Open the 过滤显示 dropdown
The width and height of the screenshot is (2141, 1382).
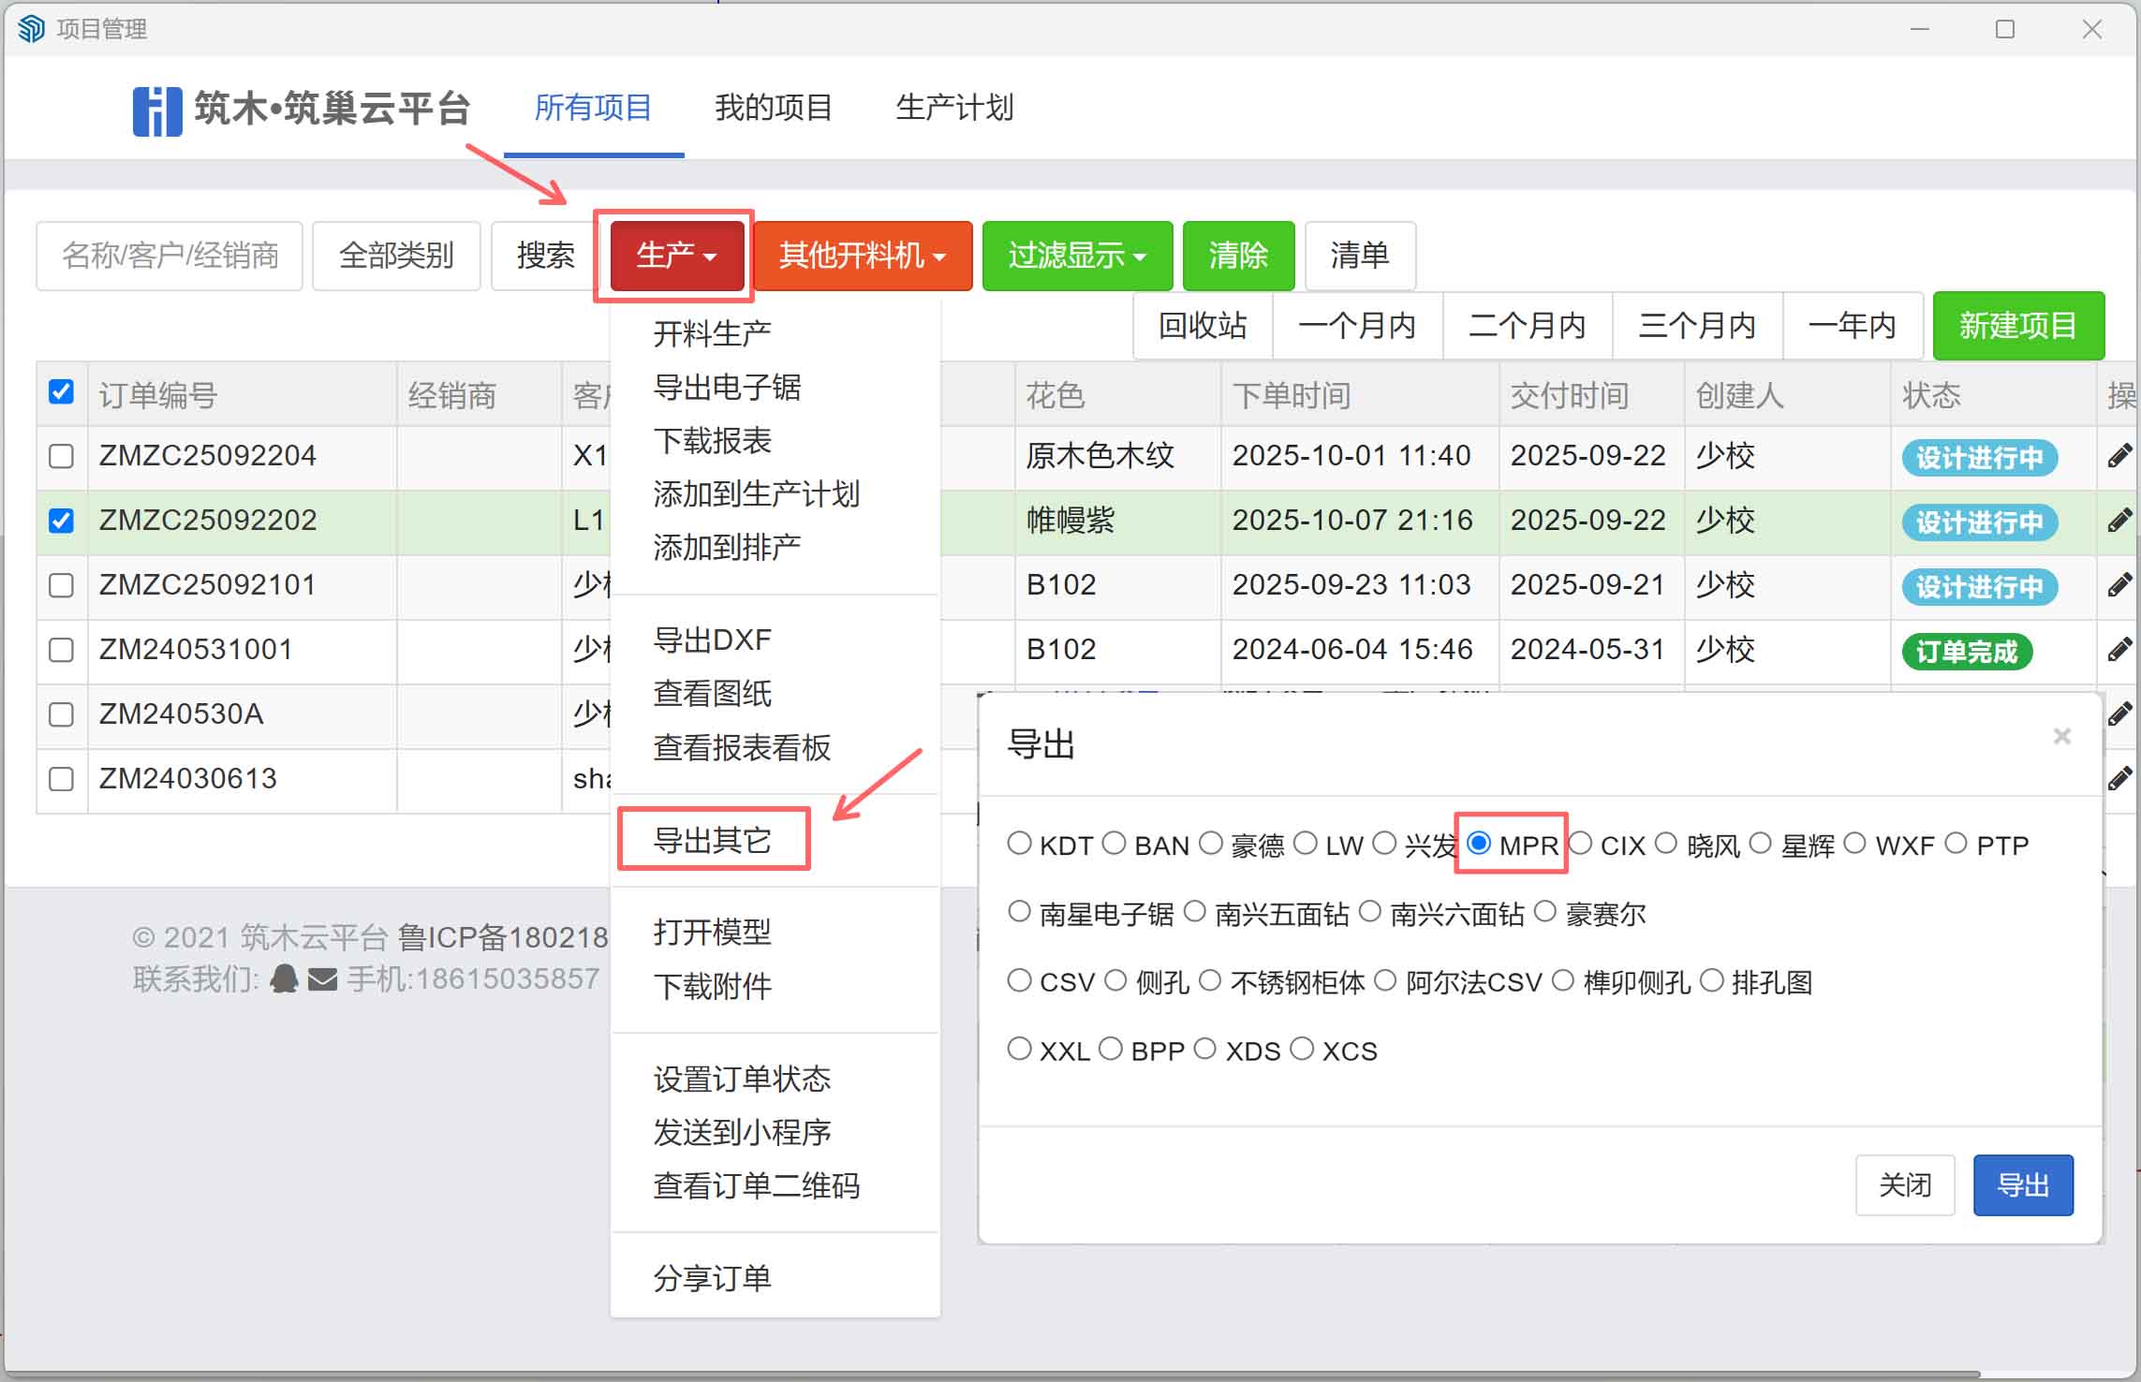1076,256
